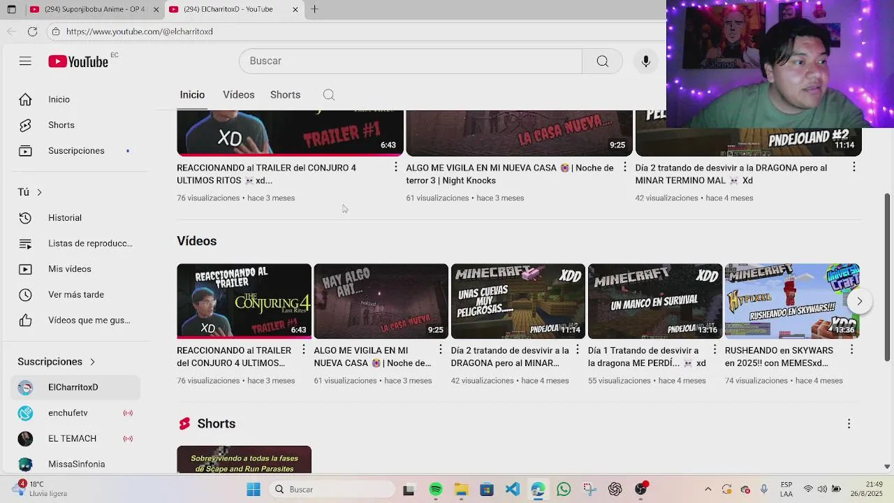Open a new browser tab

(314, 9)
